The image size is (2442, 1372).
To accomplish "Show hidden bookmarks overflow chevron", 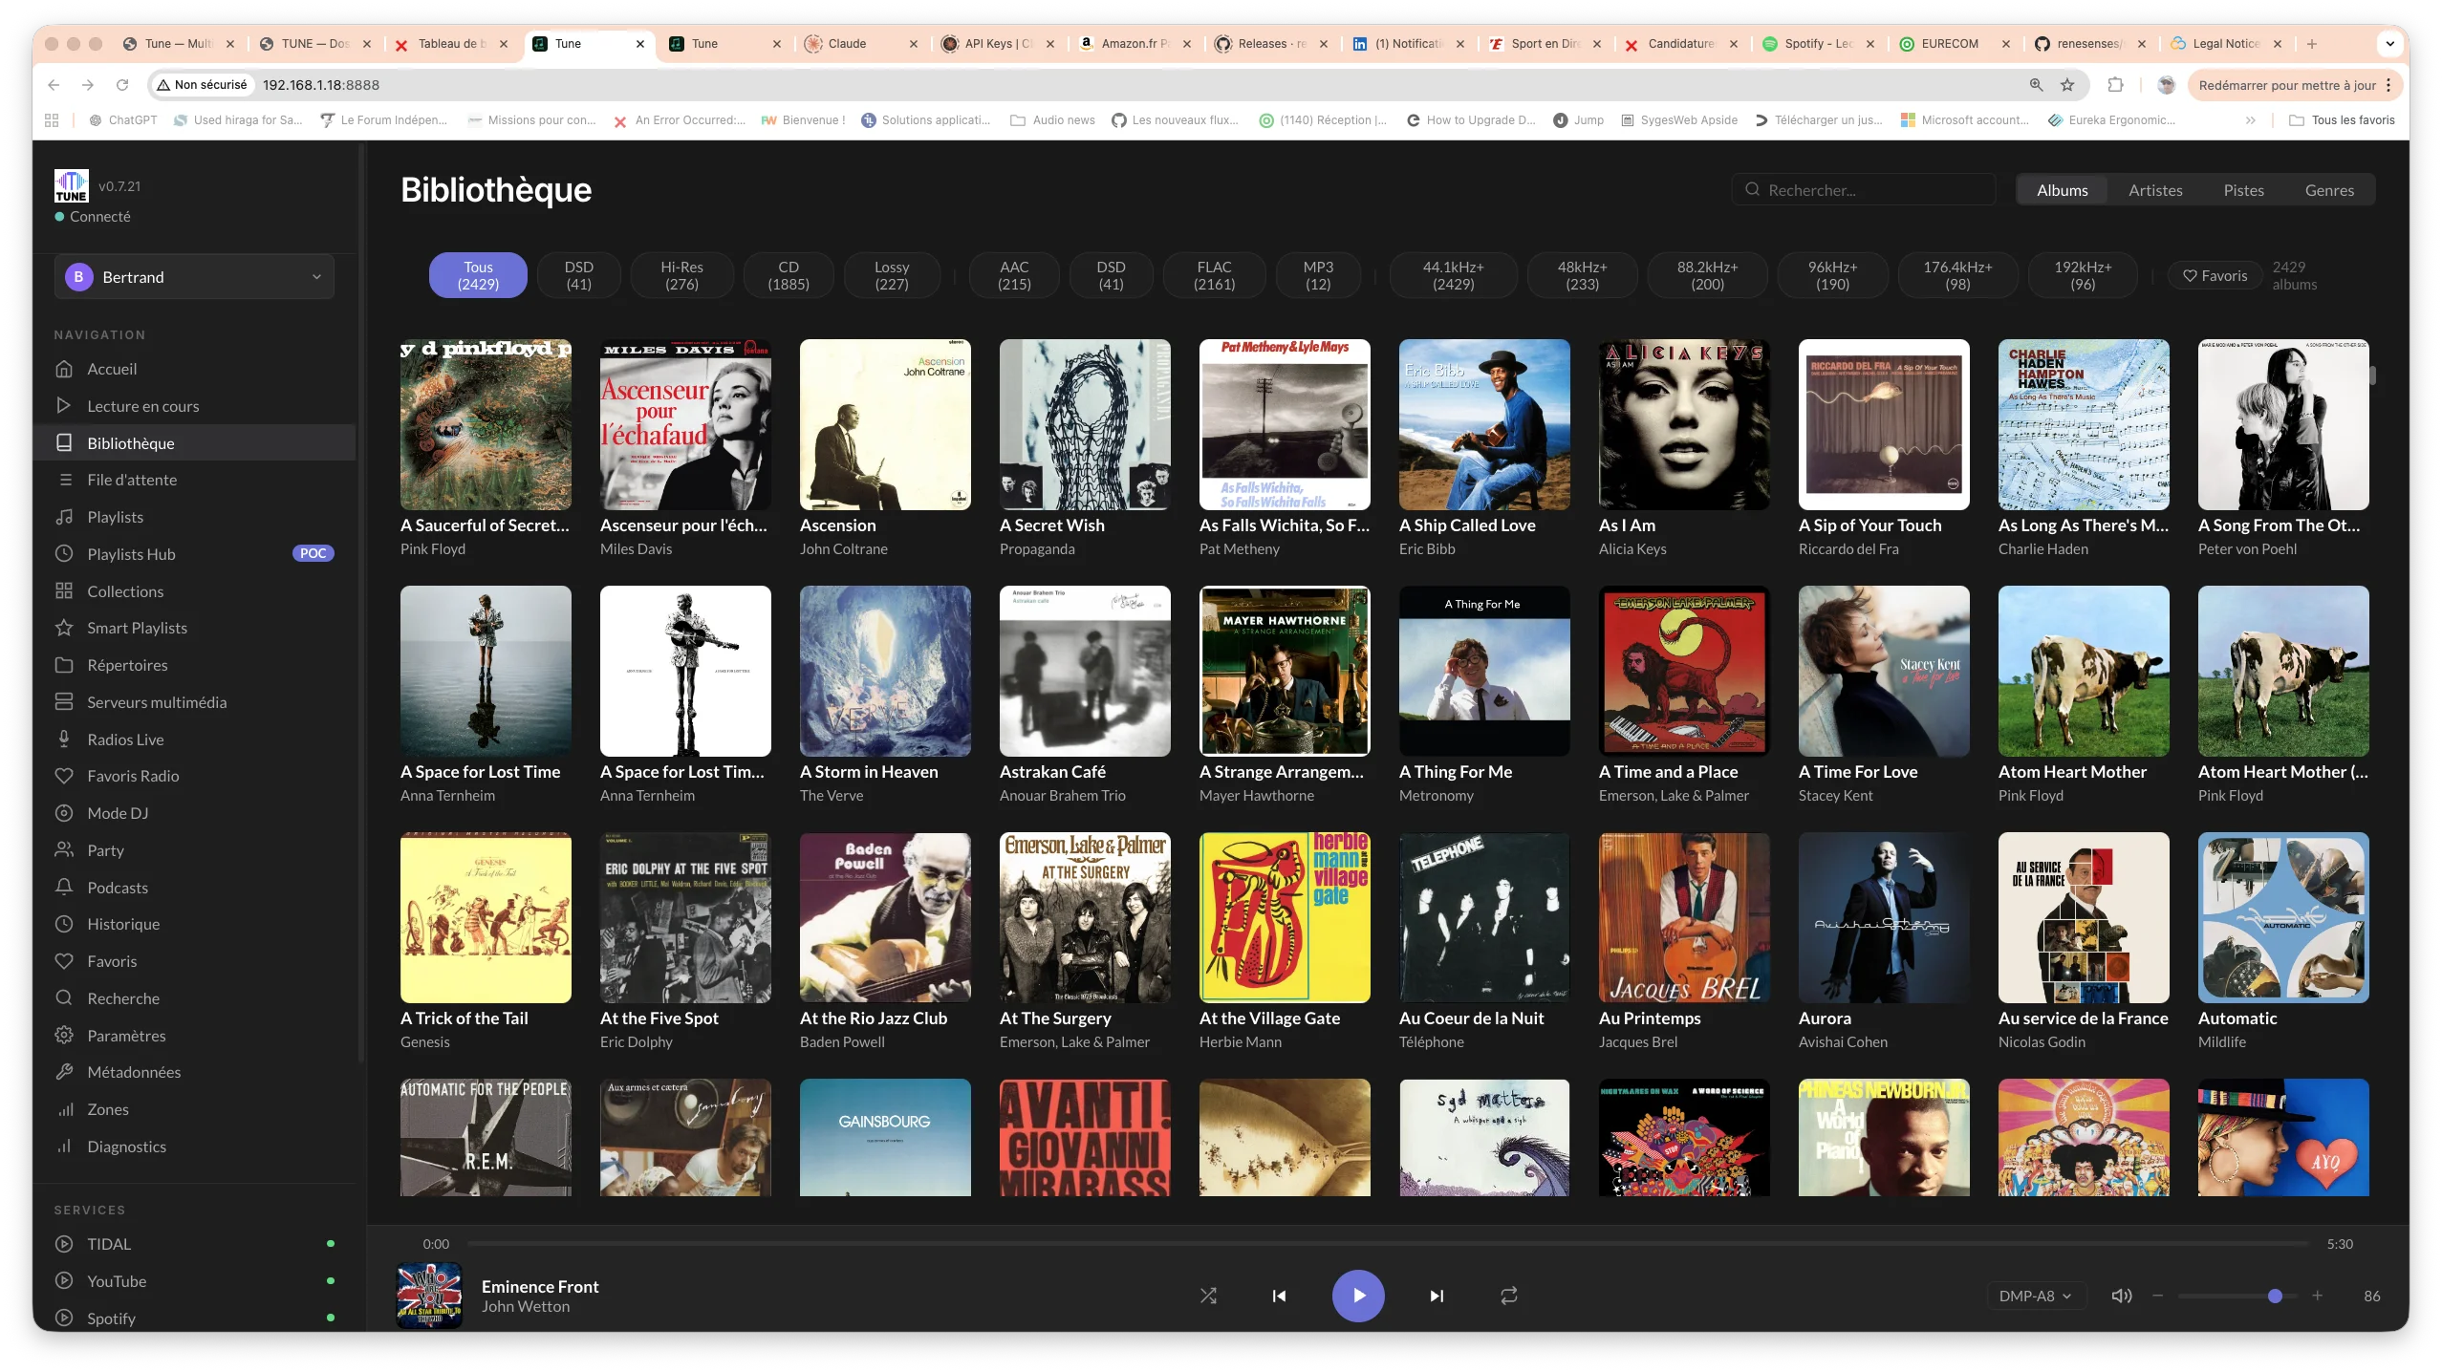I will (2251, 120).
